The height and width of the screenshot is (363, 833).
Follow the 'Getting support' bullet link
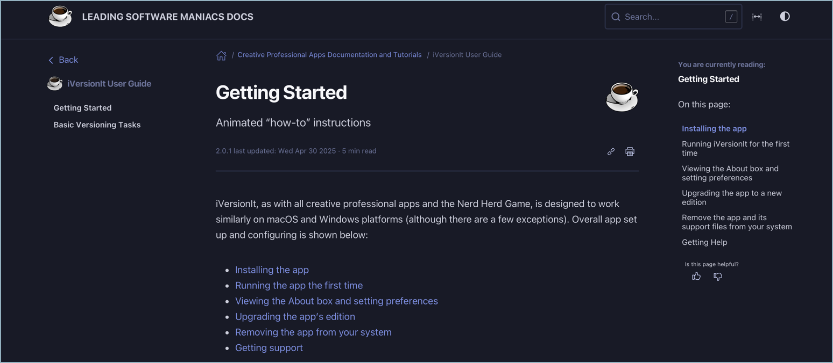pyautogui.click(x=269, y=348)
